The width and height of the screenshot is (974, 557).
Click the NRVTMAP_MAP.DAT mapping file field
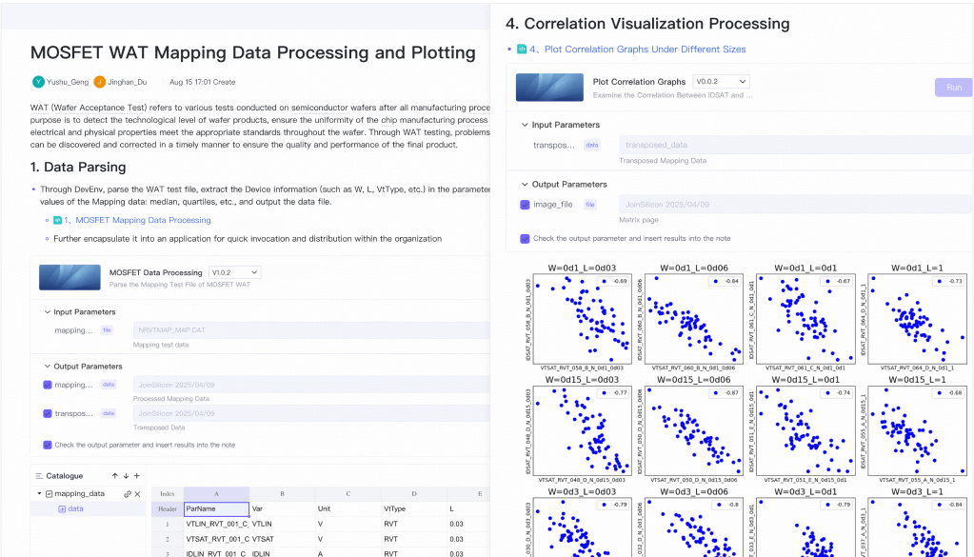coord(311,330)
